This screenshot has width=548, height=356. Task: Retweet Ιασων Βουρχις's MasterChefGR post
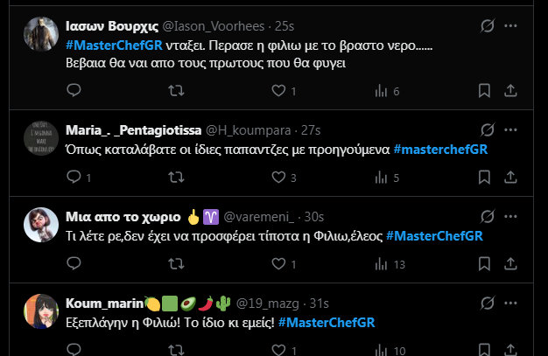click(176, 90)
